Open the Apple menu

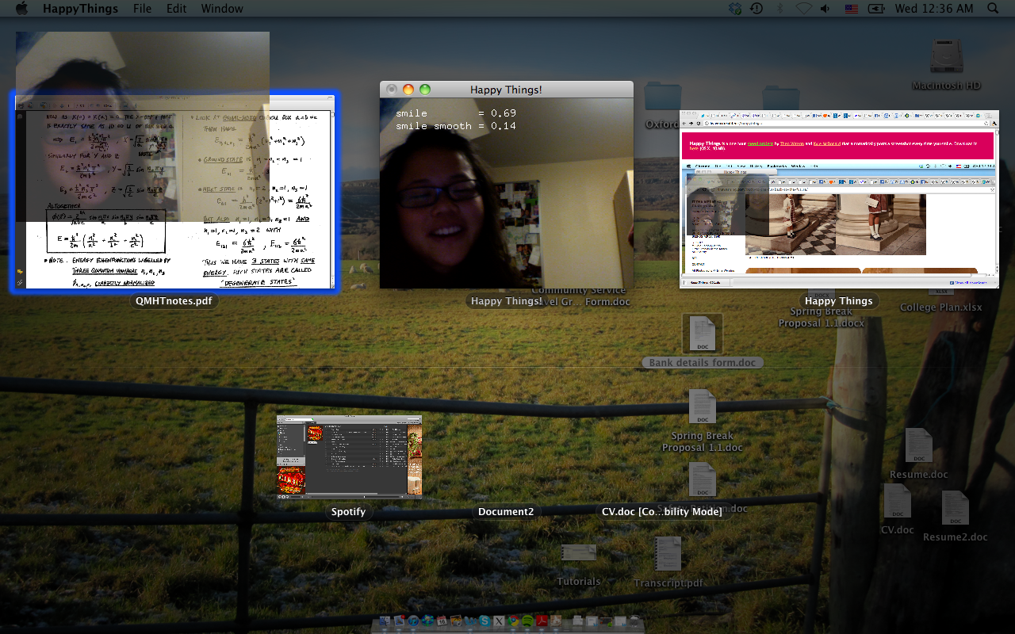[x=21, y=9]
